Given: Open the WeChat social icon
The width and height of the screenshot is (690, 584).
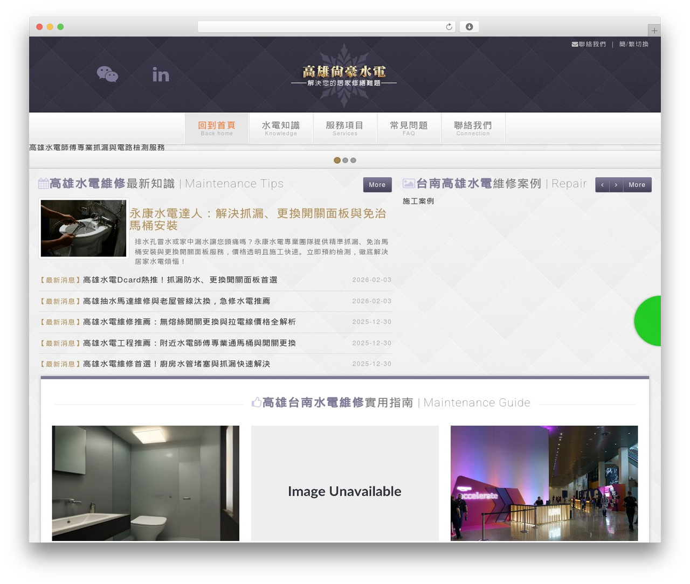Looking at the screenshot, I should click(107, 74).
